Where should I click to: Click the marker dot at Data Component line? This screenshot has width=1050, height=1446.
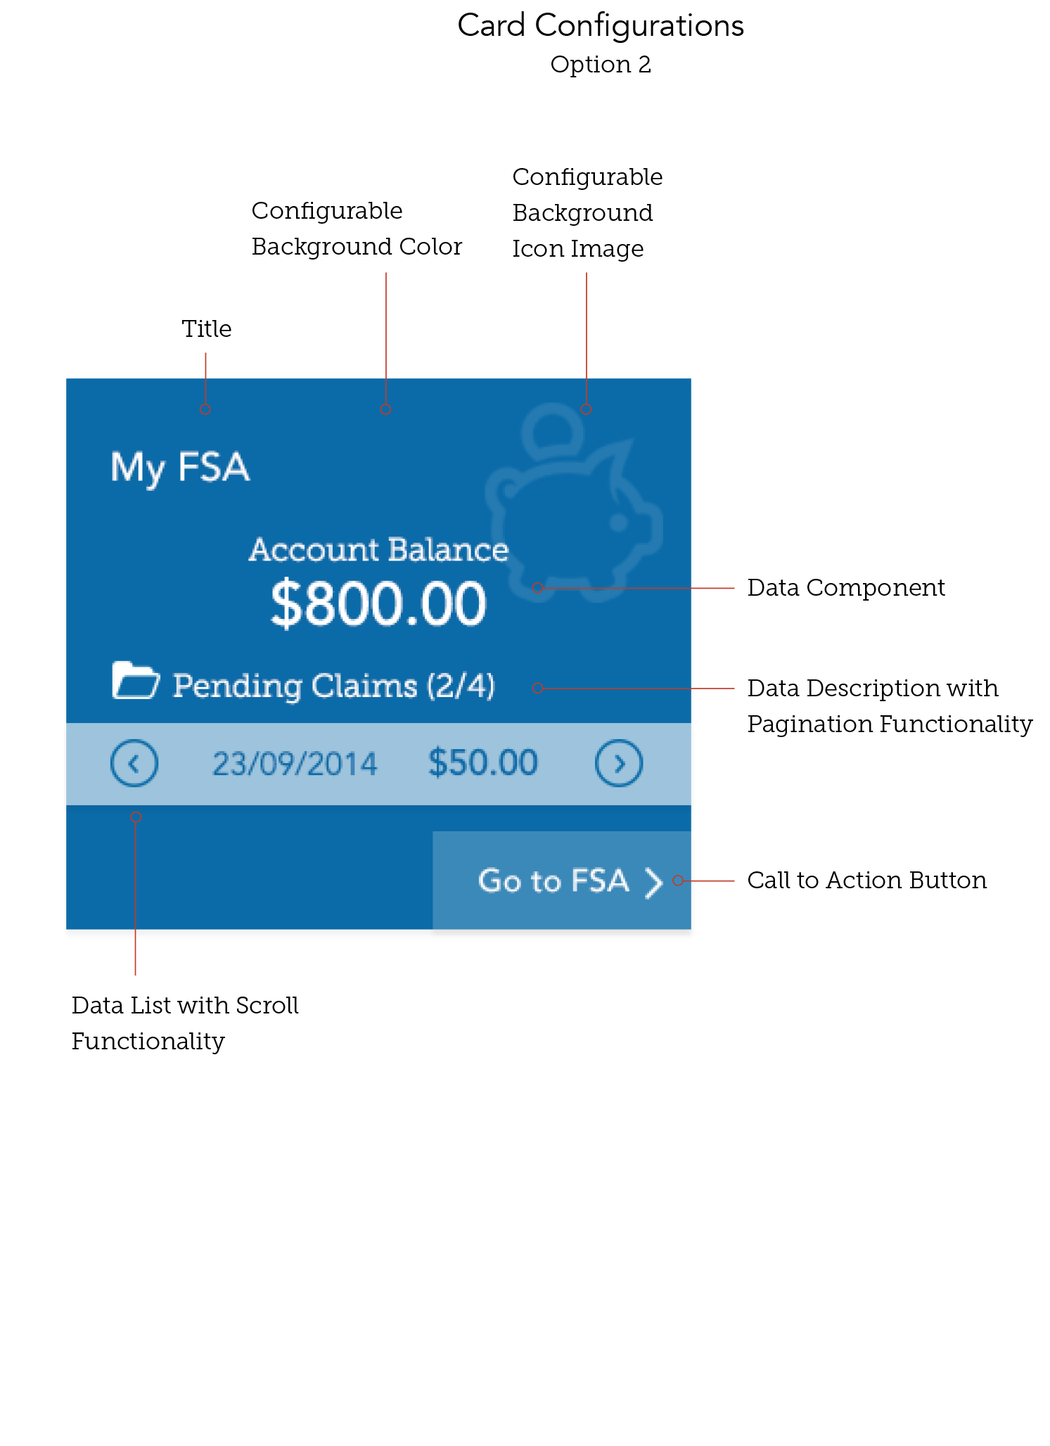coord(538,588)
